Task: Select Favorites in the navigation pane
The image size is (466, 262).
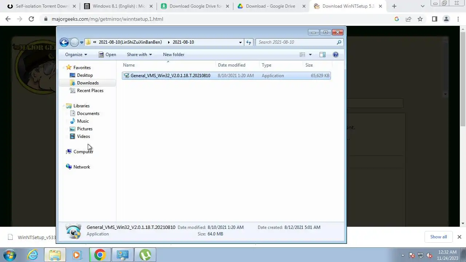Action: coord(82,68)
